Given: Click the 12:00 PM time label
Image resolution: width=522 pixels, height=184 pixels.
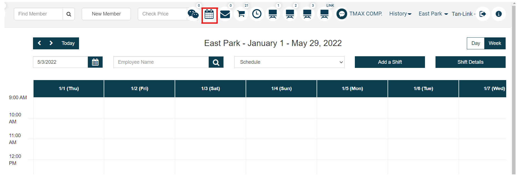Looking at the screenshot, I should (x=15, y=160).
